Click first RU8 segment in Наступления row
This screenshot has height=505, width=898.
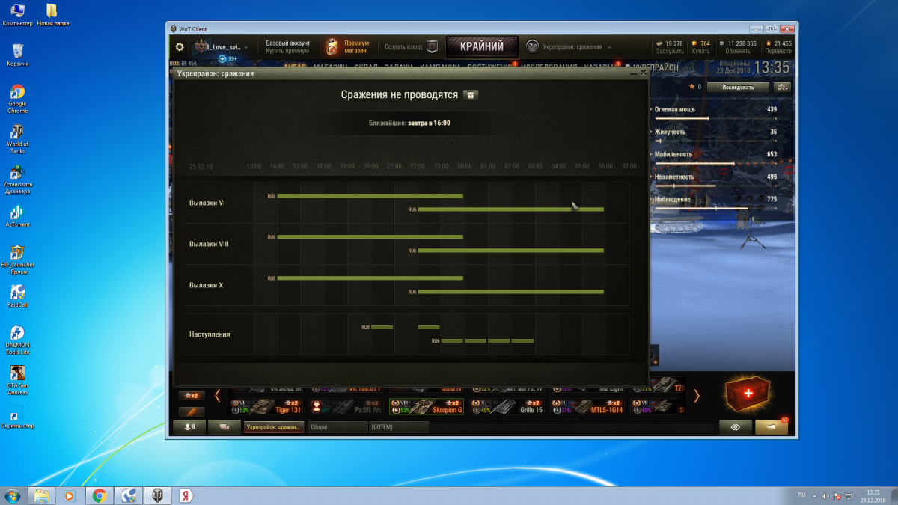pyautogui.click(x=382, y=327)
